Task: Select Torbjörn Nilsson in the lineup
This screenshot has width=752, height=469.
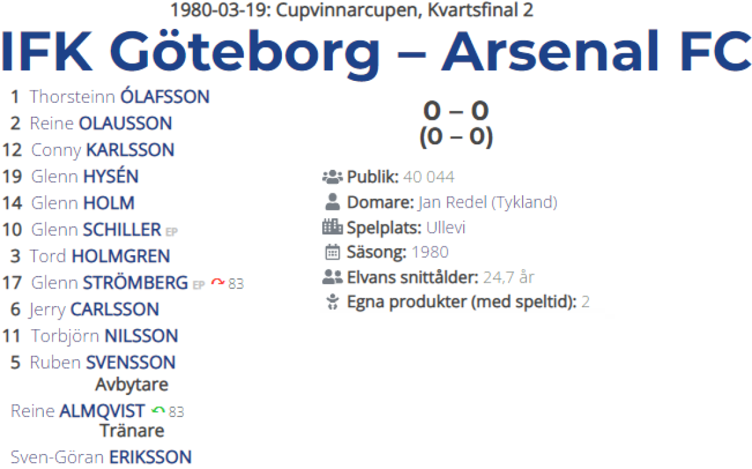Action: click(x=104, y=336)
